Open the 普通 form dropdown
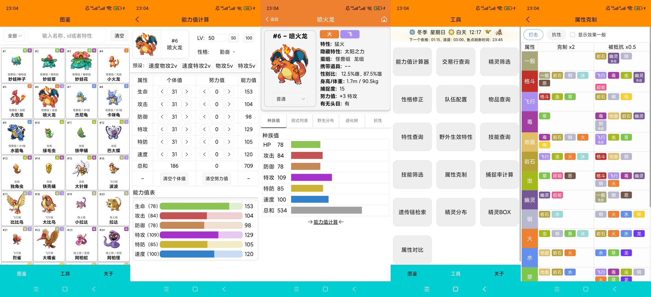Image resolution: width=651 pixels, height=297 pixels. [x=290, y=99]
